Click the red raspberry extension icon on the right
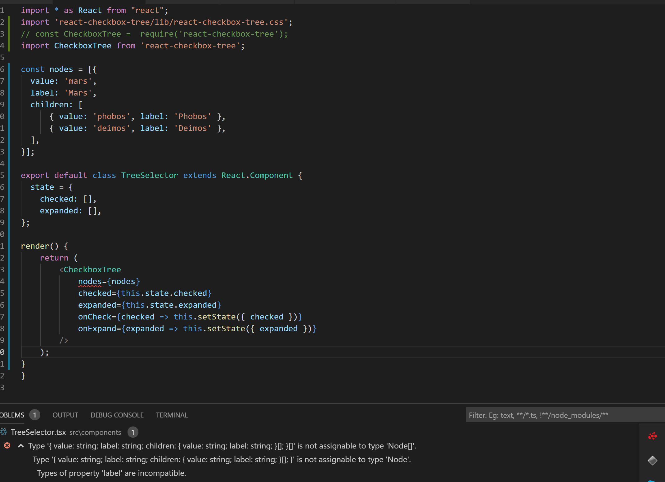Viewport: 665px width, 482px height. click(653, 435)
